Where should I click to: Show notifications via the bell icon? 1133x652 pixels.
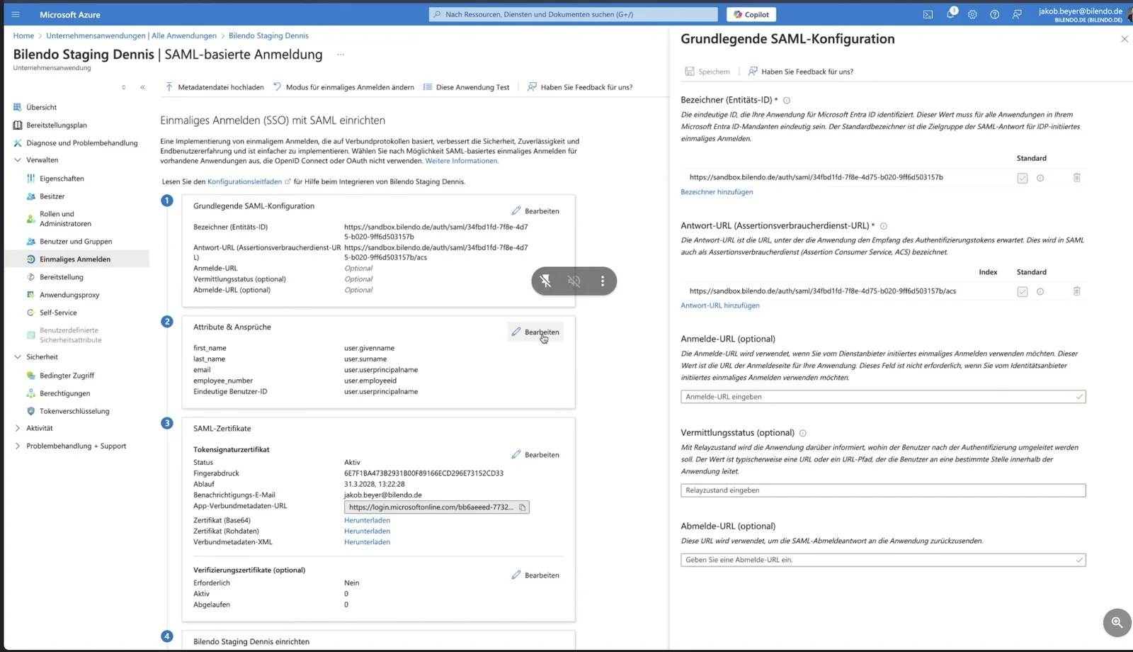950,14
